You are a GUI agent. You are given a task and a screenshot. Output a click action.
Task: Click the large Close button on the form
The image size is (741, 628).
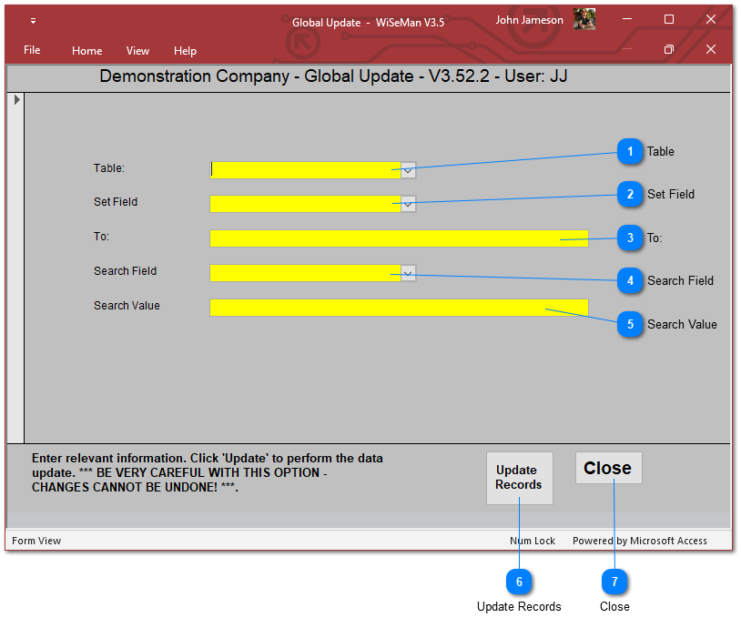608,468
